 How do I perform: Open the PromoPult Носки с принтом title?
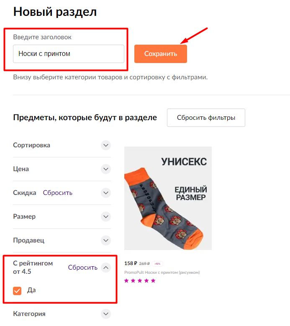click(x=162, y=273)
